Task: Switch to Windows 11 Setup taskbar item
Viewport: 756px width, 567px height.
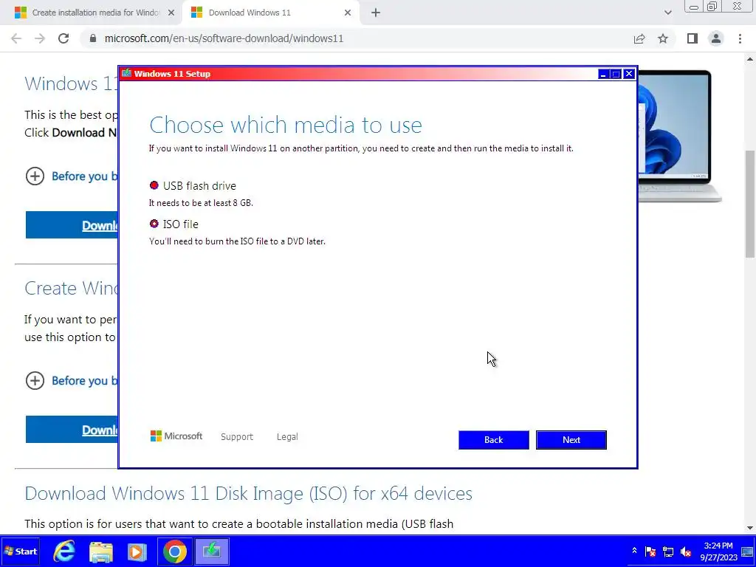Action: coord(212,551)
